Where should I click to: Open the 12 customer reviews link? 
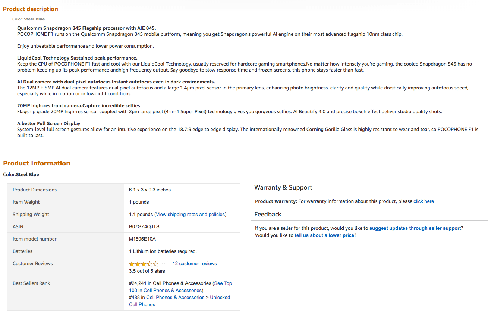pos(195,263)
